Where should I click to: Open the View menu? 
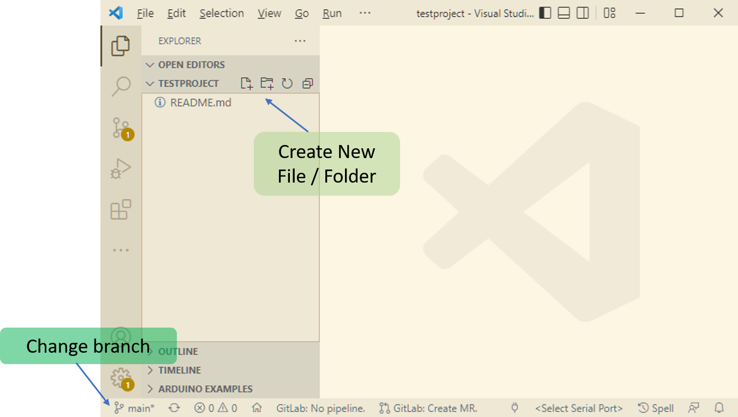[269, 13]
